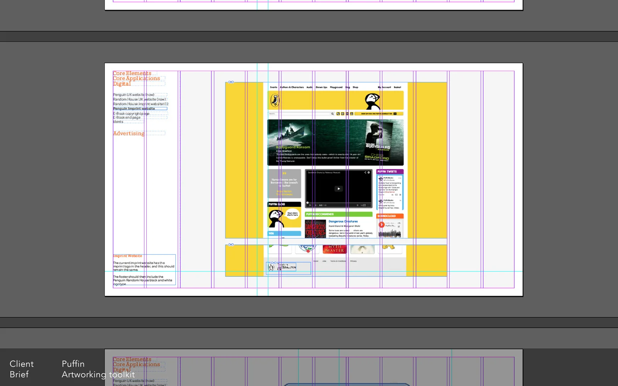Toggle playback with the video play button
This screenshot has height=386, width=618.
point(338,189)
